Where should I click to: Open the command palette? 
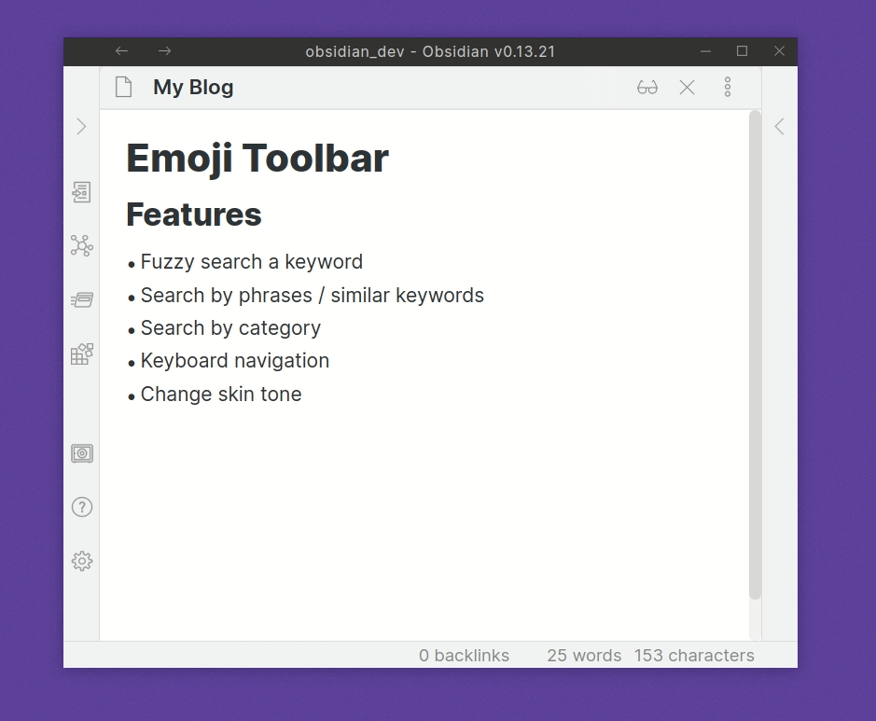click(81, 299)
